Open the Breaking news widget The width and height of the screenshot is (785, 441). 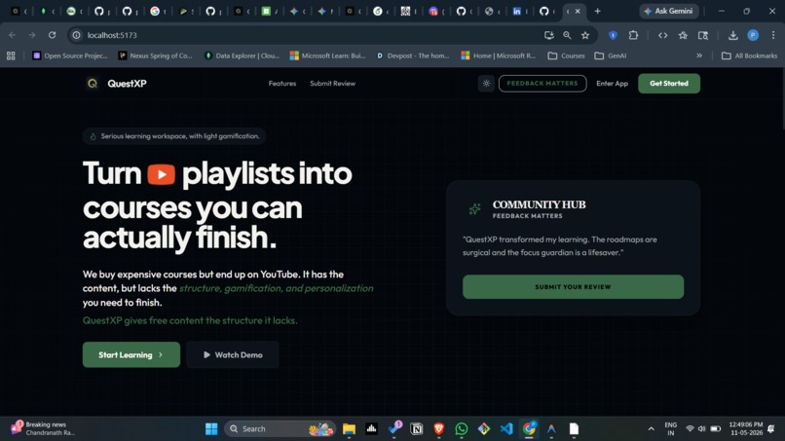pos(44,429)
